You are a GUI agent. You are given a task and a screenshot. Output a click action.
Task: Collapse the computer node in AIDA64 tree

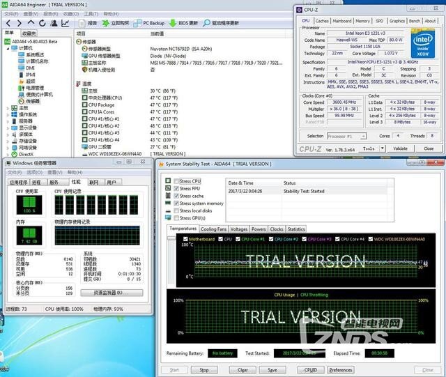click(x=8, y=48)
